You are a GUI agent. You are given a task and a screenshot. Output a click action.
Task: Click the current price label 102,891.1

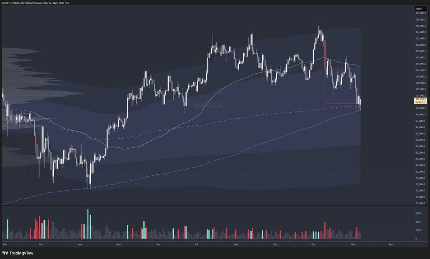420,99
